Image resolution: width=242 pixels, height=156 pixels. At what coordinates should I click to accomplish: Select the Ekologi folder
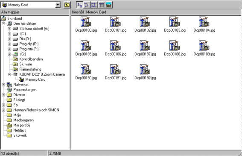tap(19, 100)
